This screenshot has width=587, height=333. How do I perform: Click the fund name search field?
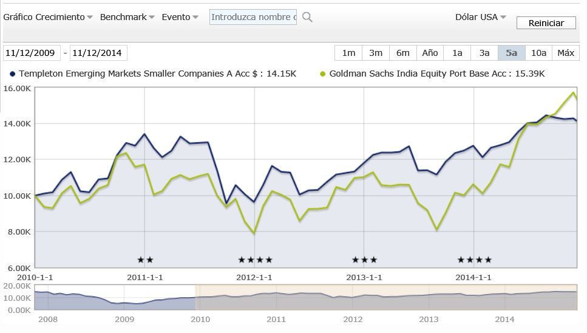tap(253, 17)
